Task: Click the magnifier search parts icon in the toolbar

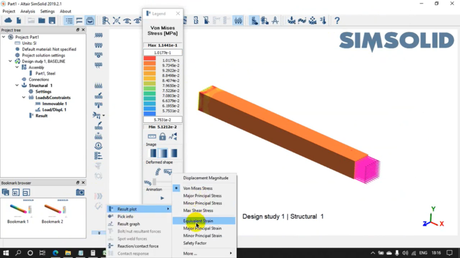Action: [106, 20]
